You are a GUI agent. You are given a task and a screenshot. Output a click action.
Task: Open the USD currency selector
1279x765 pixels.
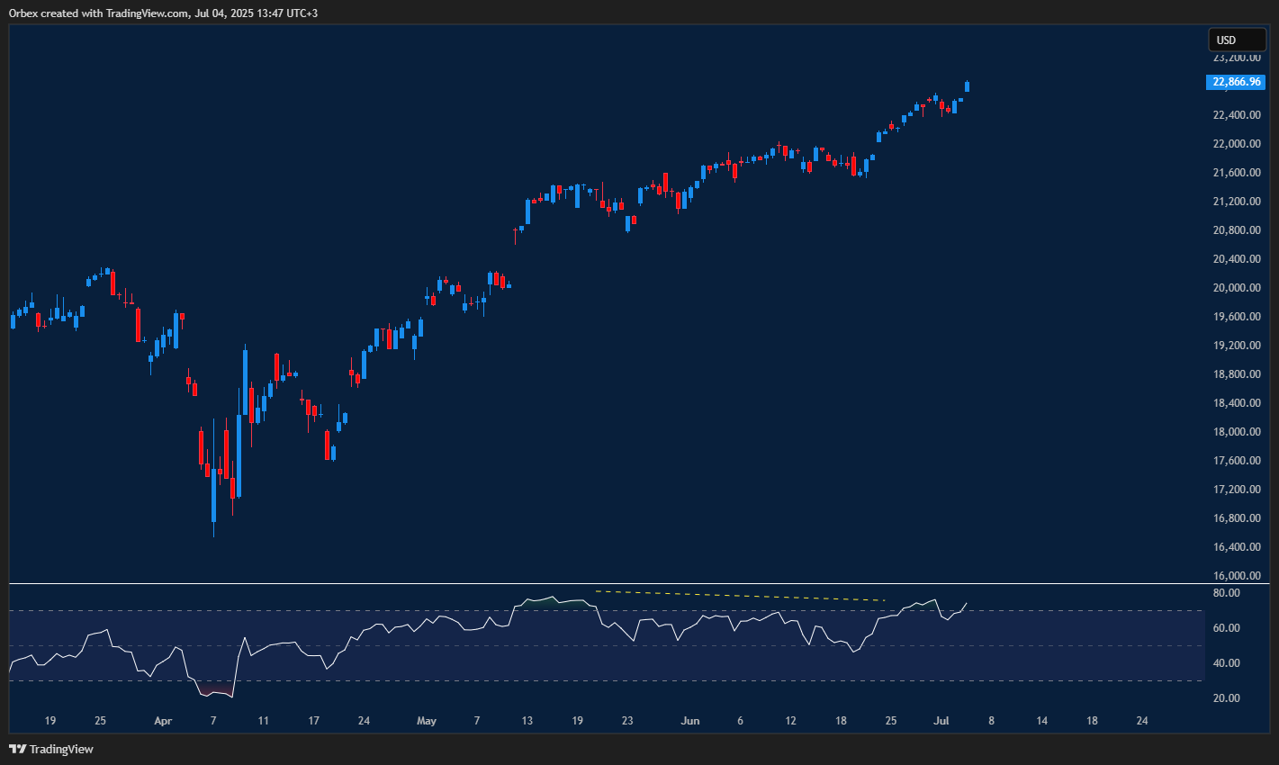coord(1237,40)
